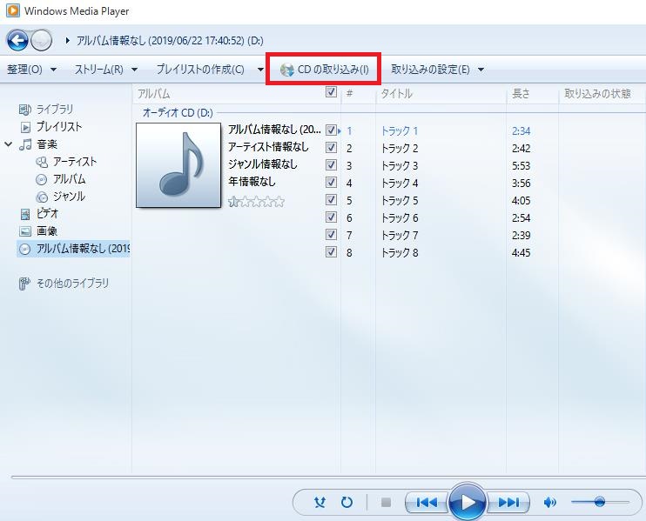Open dropdown arrow beside プレイリストの作成(C)

point(260,70)
